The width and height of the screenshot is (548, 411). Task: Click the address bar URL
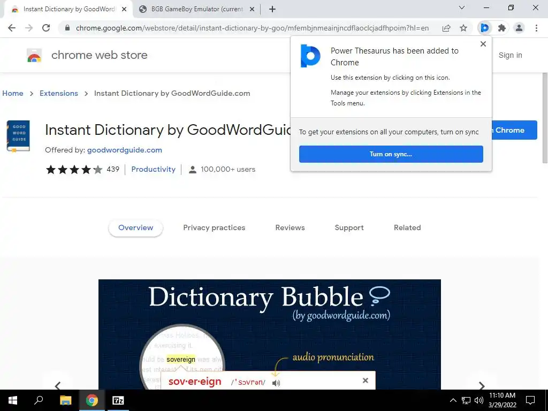coord(252,28)
